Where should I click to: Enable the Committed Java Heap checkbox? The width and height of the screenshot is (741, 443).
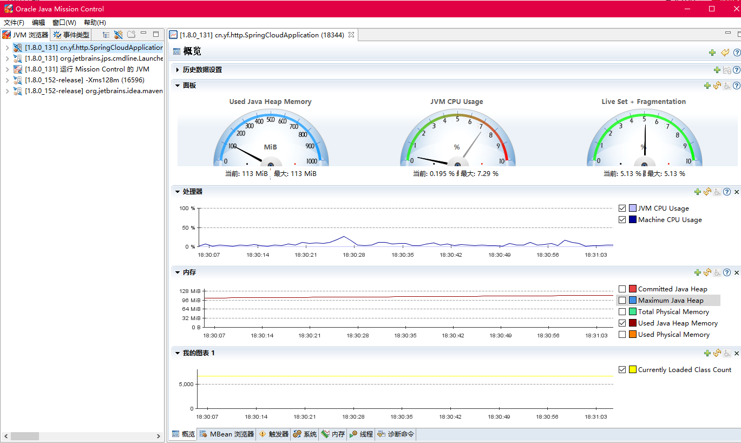point(622,289)
